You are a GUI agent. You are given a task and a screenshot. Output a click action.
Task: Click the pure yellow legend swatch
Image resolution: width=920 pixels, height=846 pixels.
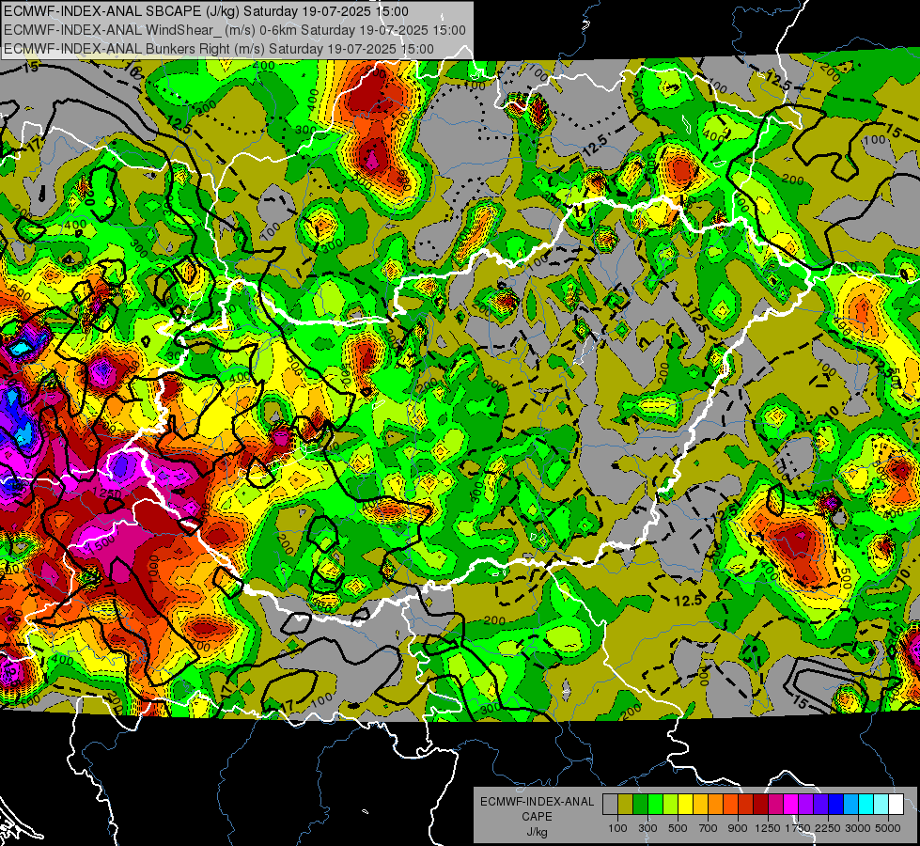(686, 805)
